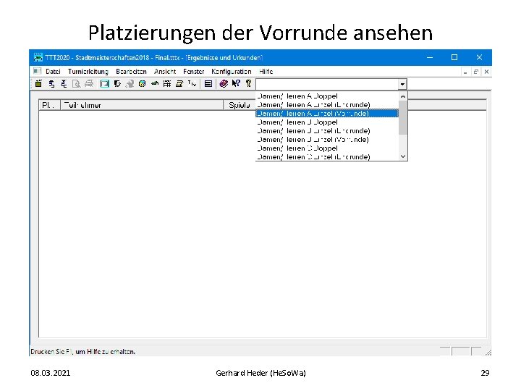Screen dimensions: 521x391
Task: Select 'Damen/Herren A Doppel' from list
Action: tap(327, 96)
